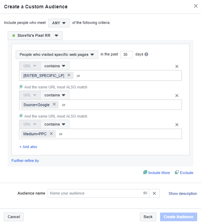
Task: Click the days number field
Action: click(x=127, y=54)
